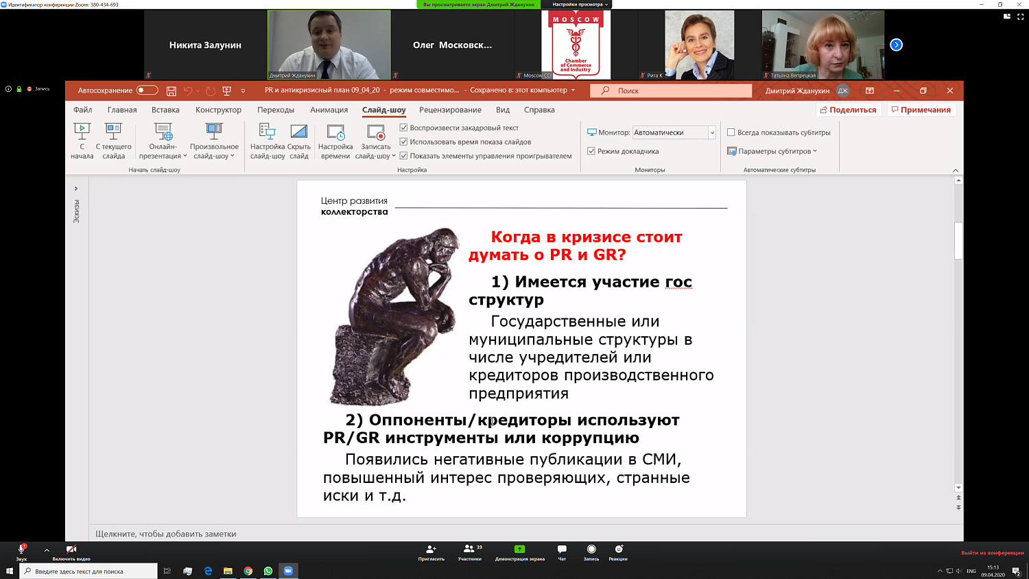
Task: Open Настройки просмотра dropdown at top
Action: tap(580, 4)
